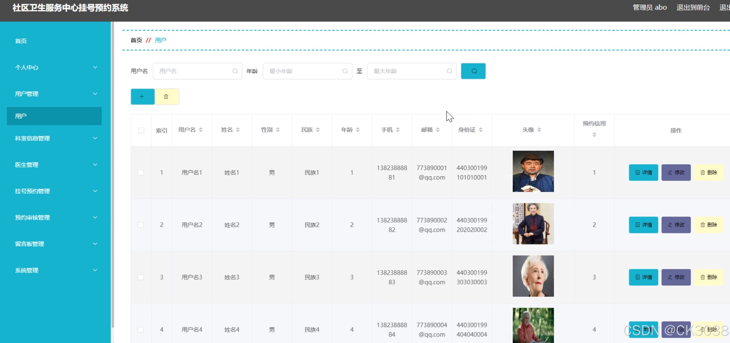This screenshot has width=730, height=343.
Task: Open 详情 for user row 1
Action: [643, 172]
